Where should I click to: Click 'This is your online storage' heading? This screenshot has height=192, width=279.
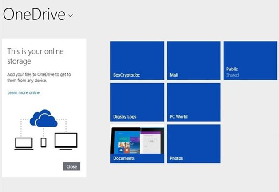[x=35, y=56]
